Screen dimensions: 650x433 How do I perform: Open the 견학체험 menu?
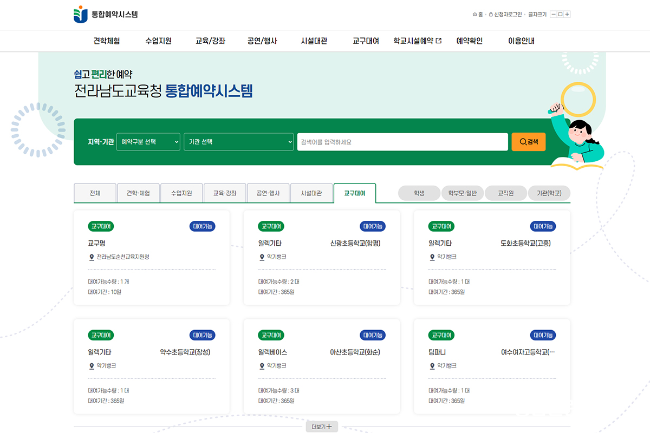pos(107,41)
